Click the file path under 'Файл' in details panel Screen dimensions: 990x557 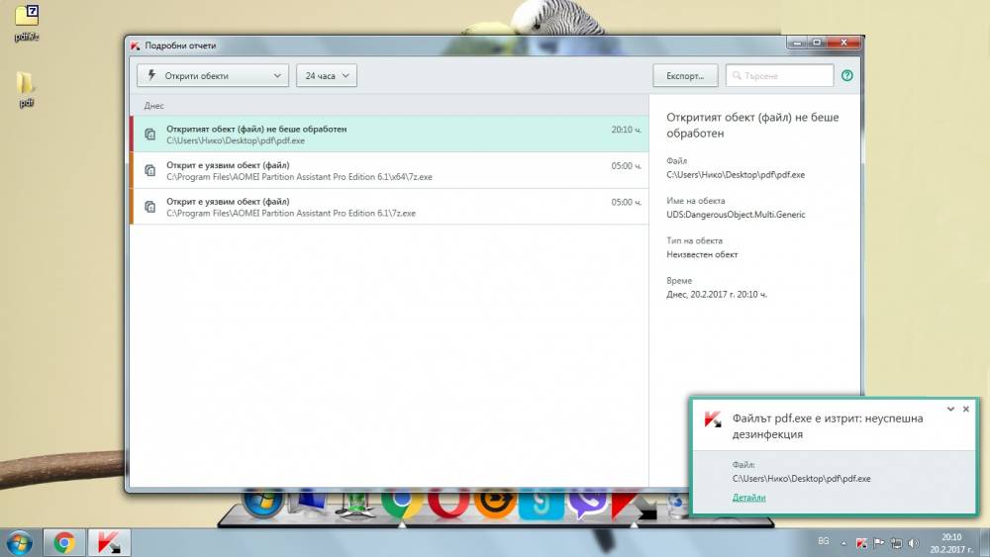736,175
